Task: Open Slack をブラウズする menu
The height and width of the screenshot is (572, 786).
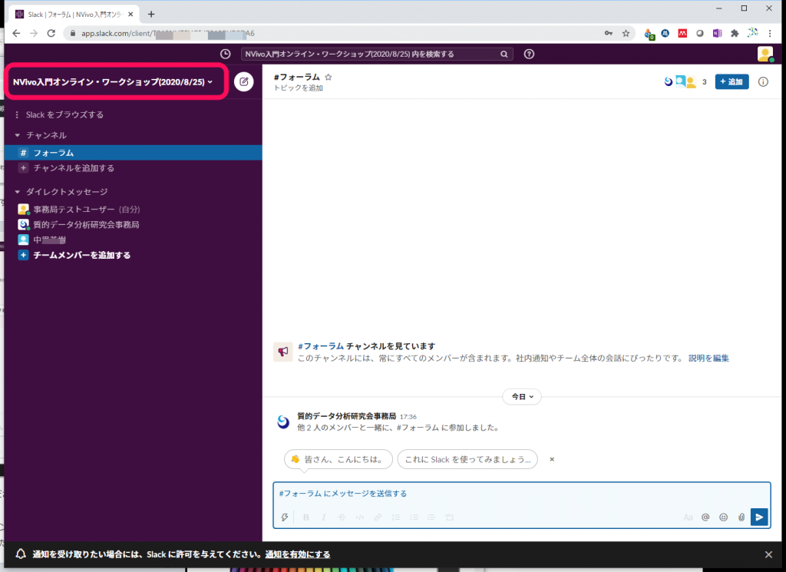Action: [x=59, y=115]
